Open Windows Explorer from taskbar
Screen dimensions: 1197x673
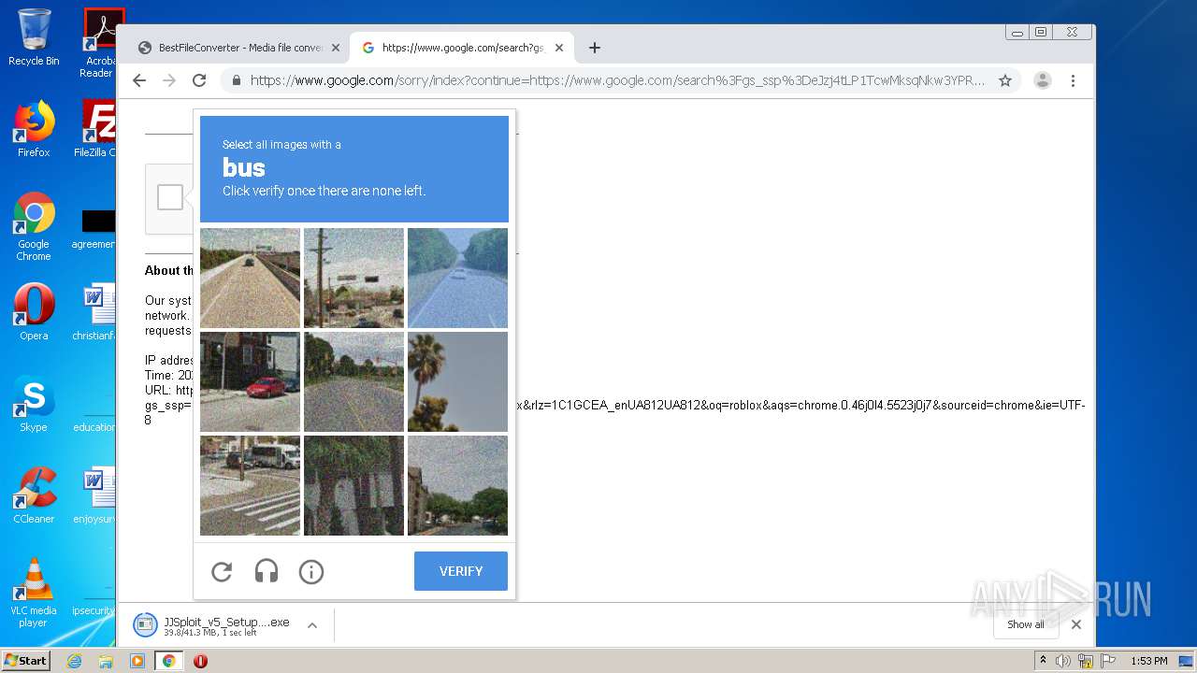point(106,661)
